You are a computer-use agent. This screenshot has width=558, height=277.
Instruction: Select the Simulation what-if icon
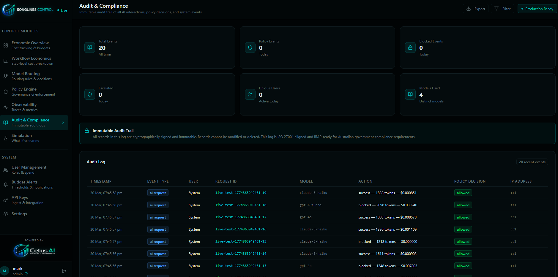pyautogui.click(x=6, y=137)
